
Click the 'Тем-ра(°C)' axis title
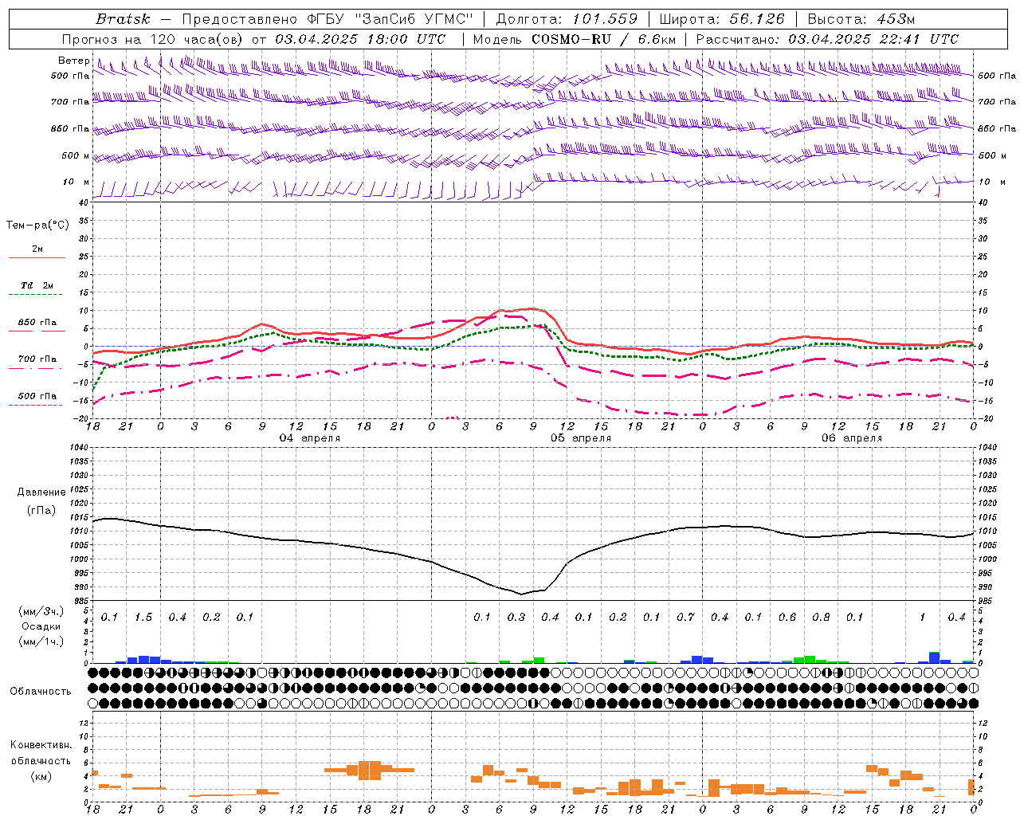[x=37, y=226]
